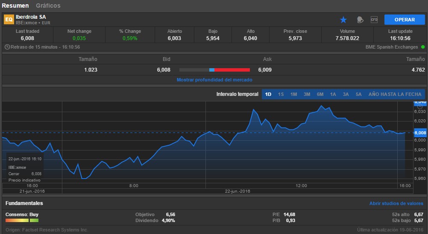Click the Retraso de 15 minutos notice
The width and height of the screenshot is (428, 234).
[45, 47]
